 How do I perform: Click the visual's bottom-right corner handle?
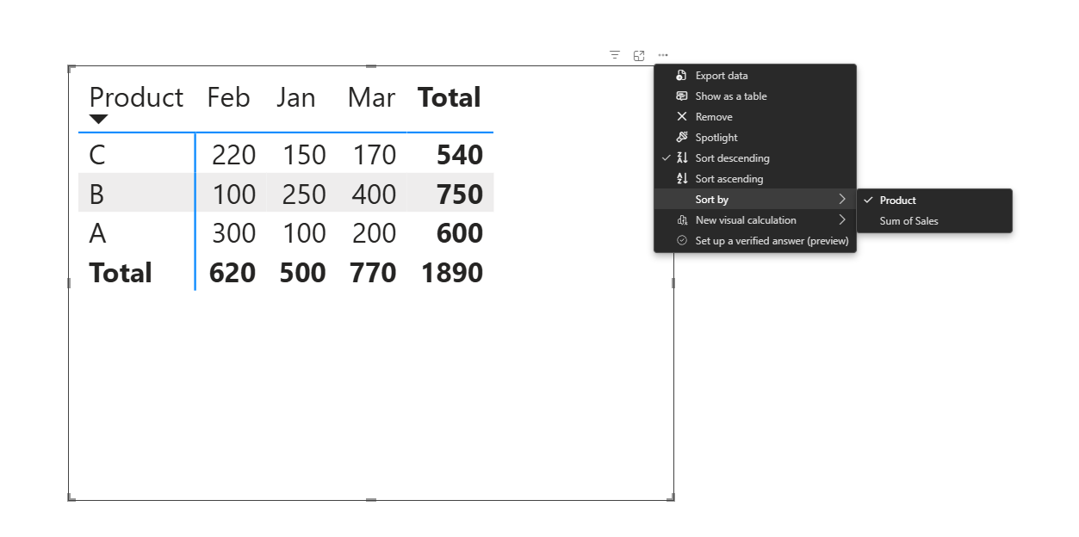671,497
